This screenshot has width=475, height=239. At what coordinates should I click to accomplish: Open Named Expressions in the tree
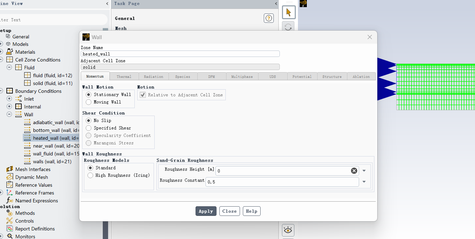click(36, 201)
